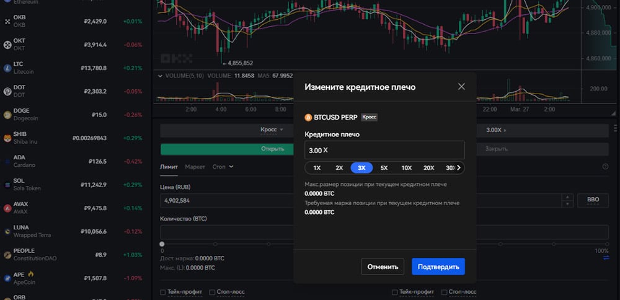Open the 3.00X leverage selector
620x300 pixels.
pos(496,130)
